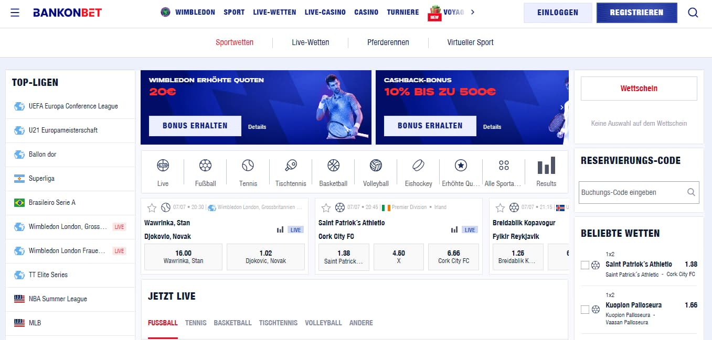The width and height of the screenshot is (712, 340).
Task: Open the hamburger menu icon
Action: point(15,13)
